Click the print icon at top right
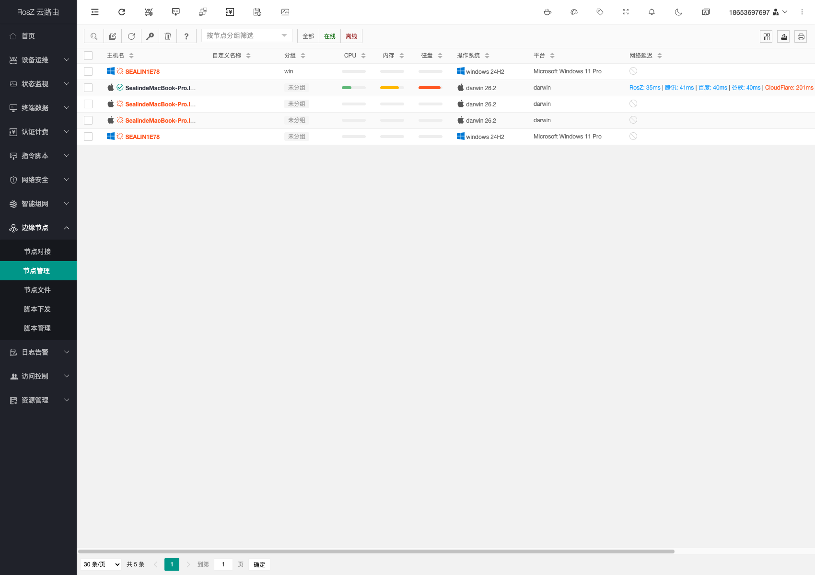This screenshot has height=575, width=815. (801, 36)
